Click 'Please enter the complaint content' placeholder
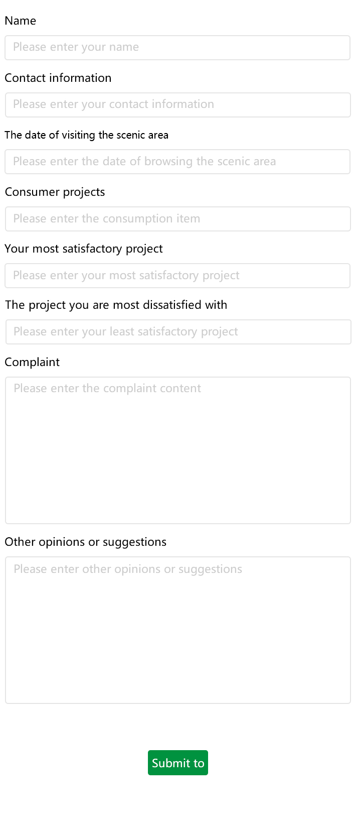The width and height of the screenshot is (356, 834). click(107, 388)
